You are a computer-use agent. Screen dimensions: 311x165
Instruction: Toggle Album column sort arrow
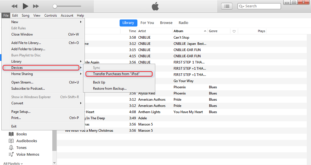click(x=205, y=31)
